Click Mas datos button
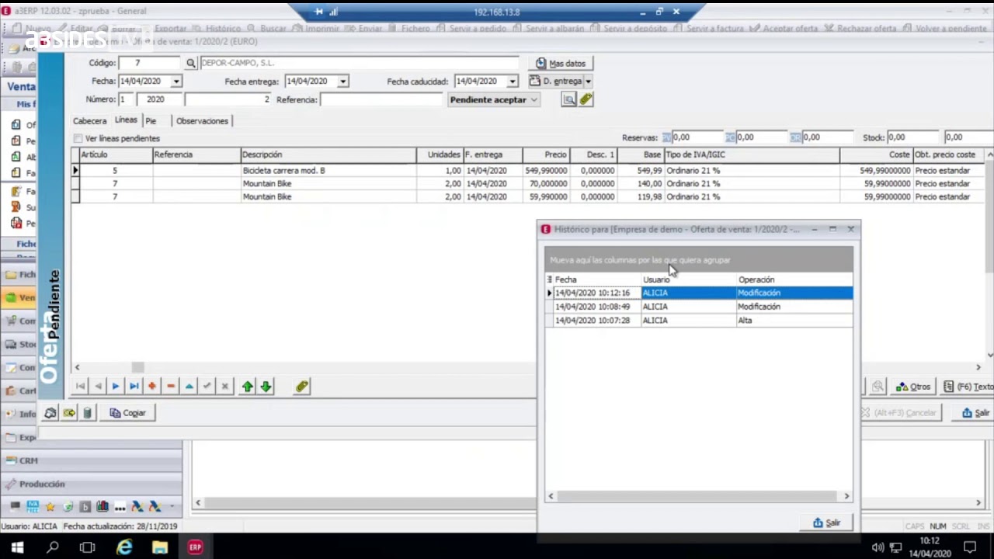994x559 pixels. [x=561, y=64]
